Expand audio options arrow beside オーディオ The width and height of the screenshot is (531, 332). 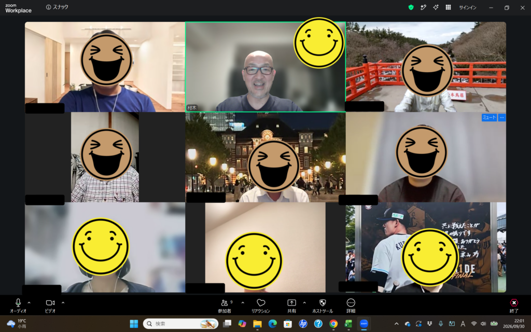pos(29,303)
